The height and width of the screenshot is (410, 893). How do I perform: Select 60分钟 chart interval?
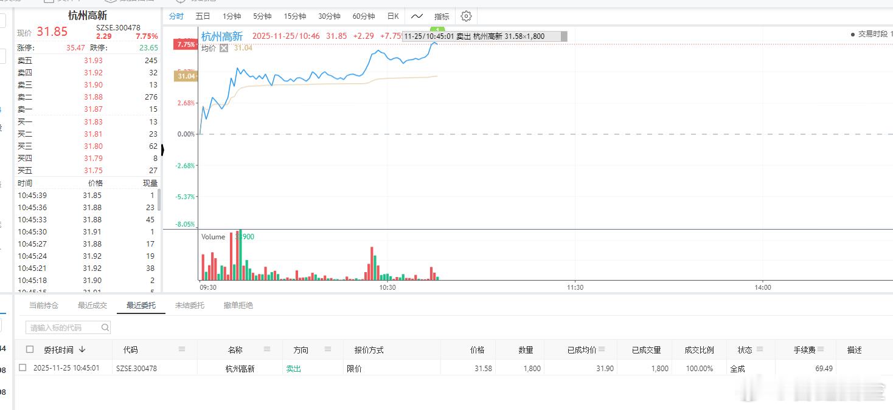364,16
